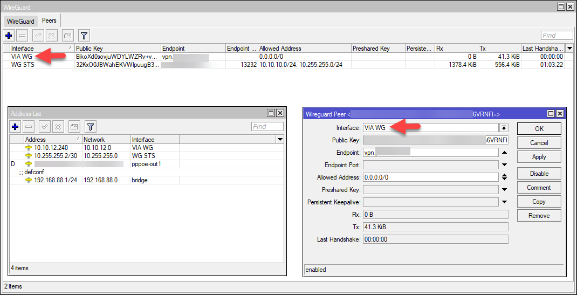Viewport: 577px width, 295px height.
Task: Close the Wireguard Peer dialog
Action: coord(559,114)
